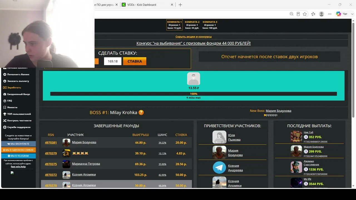Open Марианна Петрова in completed rounds
356x200 pixels.
pyautogui.click(x=86, y=164)
